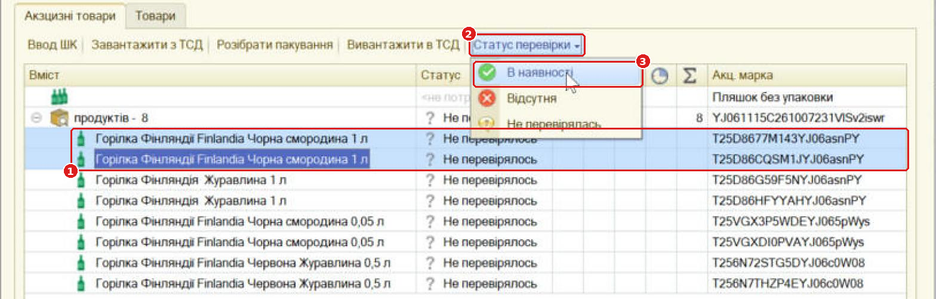Choose В наявності from the menu
Image resolution: width=936 pixels, height=299 pixels.
coord(558,73)
